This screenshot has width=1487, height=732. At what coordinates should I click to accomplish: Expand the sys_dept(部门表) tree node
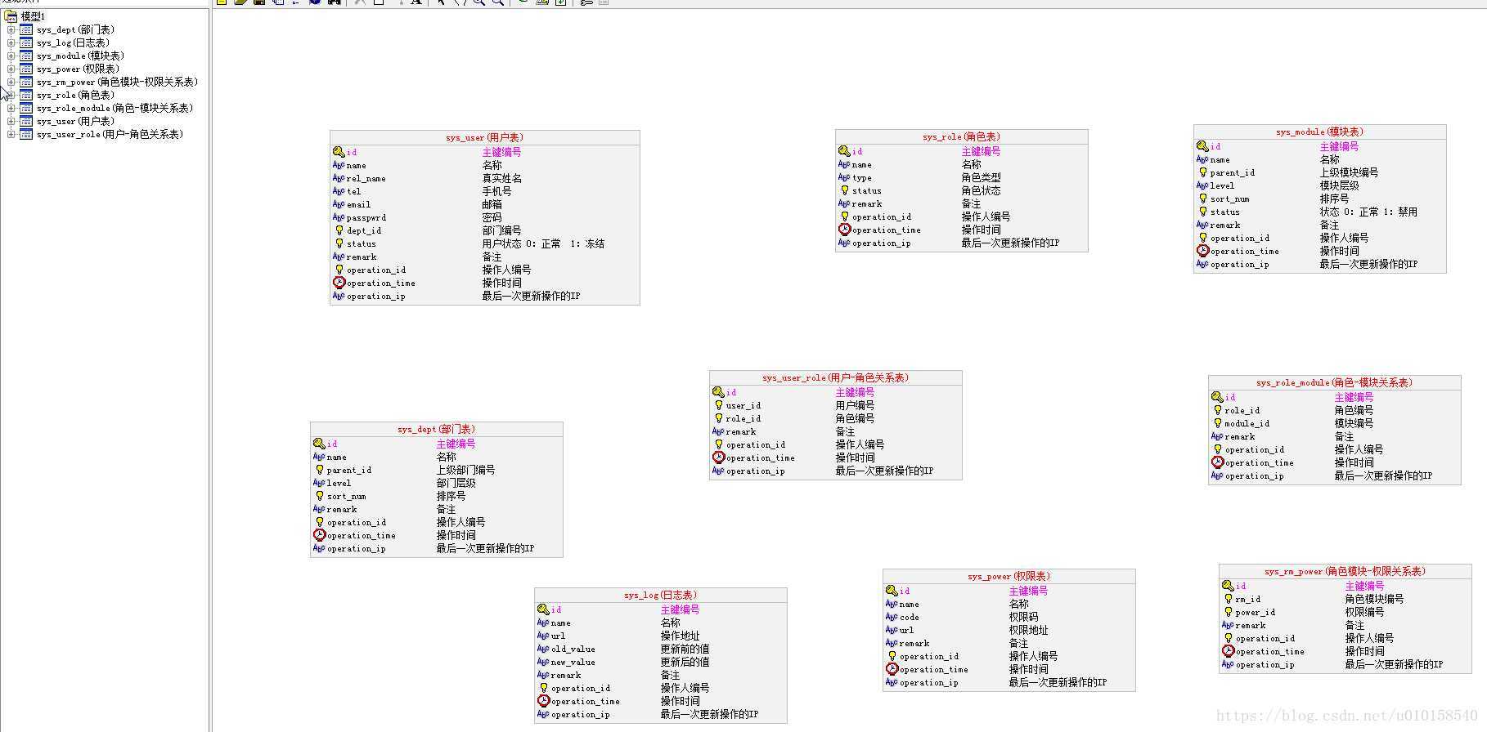coord(11,29)
